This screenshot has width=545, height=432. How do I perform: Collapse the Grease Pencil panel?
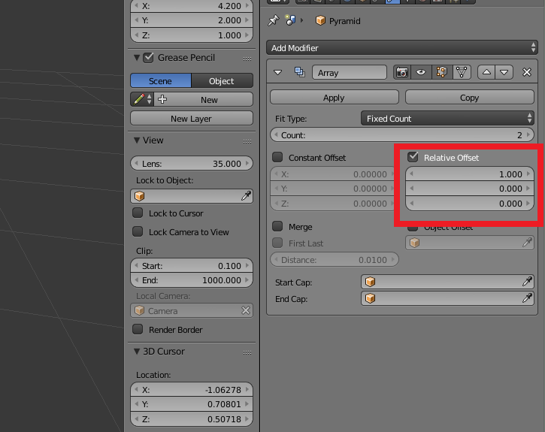coord(137,58)
